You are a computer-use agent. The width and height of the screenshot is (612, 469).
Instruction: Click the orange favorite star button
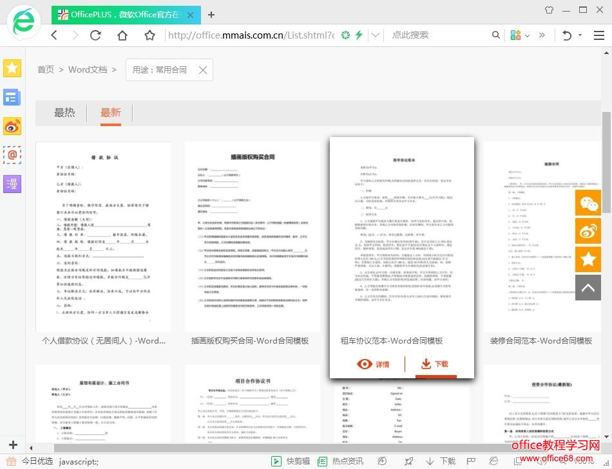588,259
